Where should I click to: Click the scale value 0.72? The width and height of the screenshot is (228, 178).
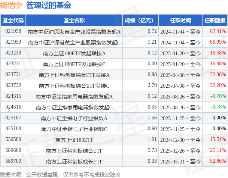[152, 31]
